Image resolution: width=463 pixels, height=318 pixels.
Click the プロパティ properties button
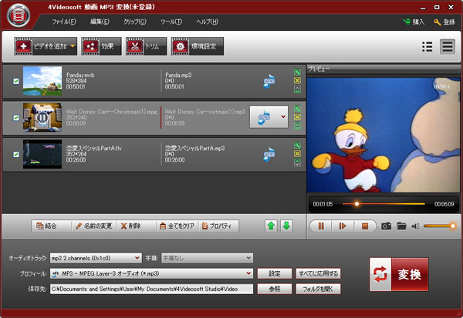(219, 226)
